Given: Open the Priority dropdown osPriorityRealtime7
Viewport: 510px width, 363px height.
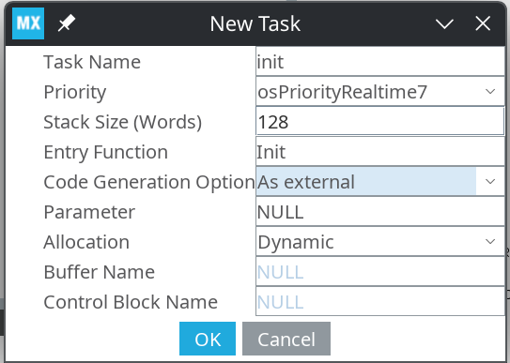Looking at the screenshot, I should 380,91.
